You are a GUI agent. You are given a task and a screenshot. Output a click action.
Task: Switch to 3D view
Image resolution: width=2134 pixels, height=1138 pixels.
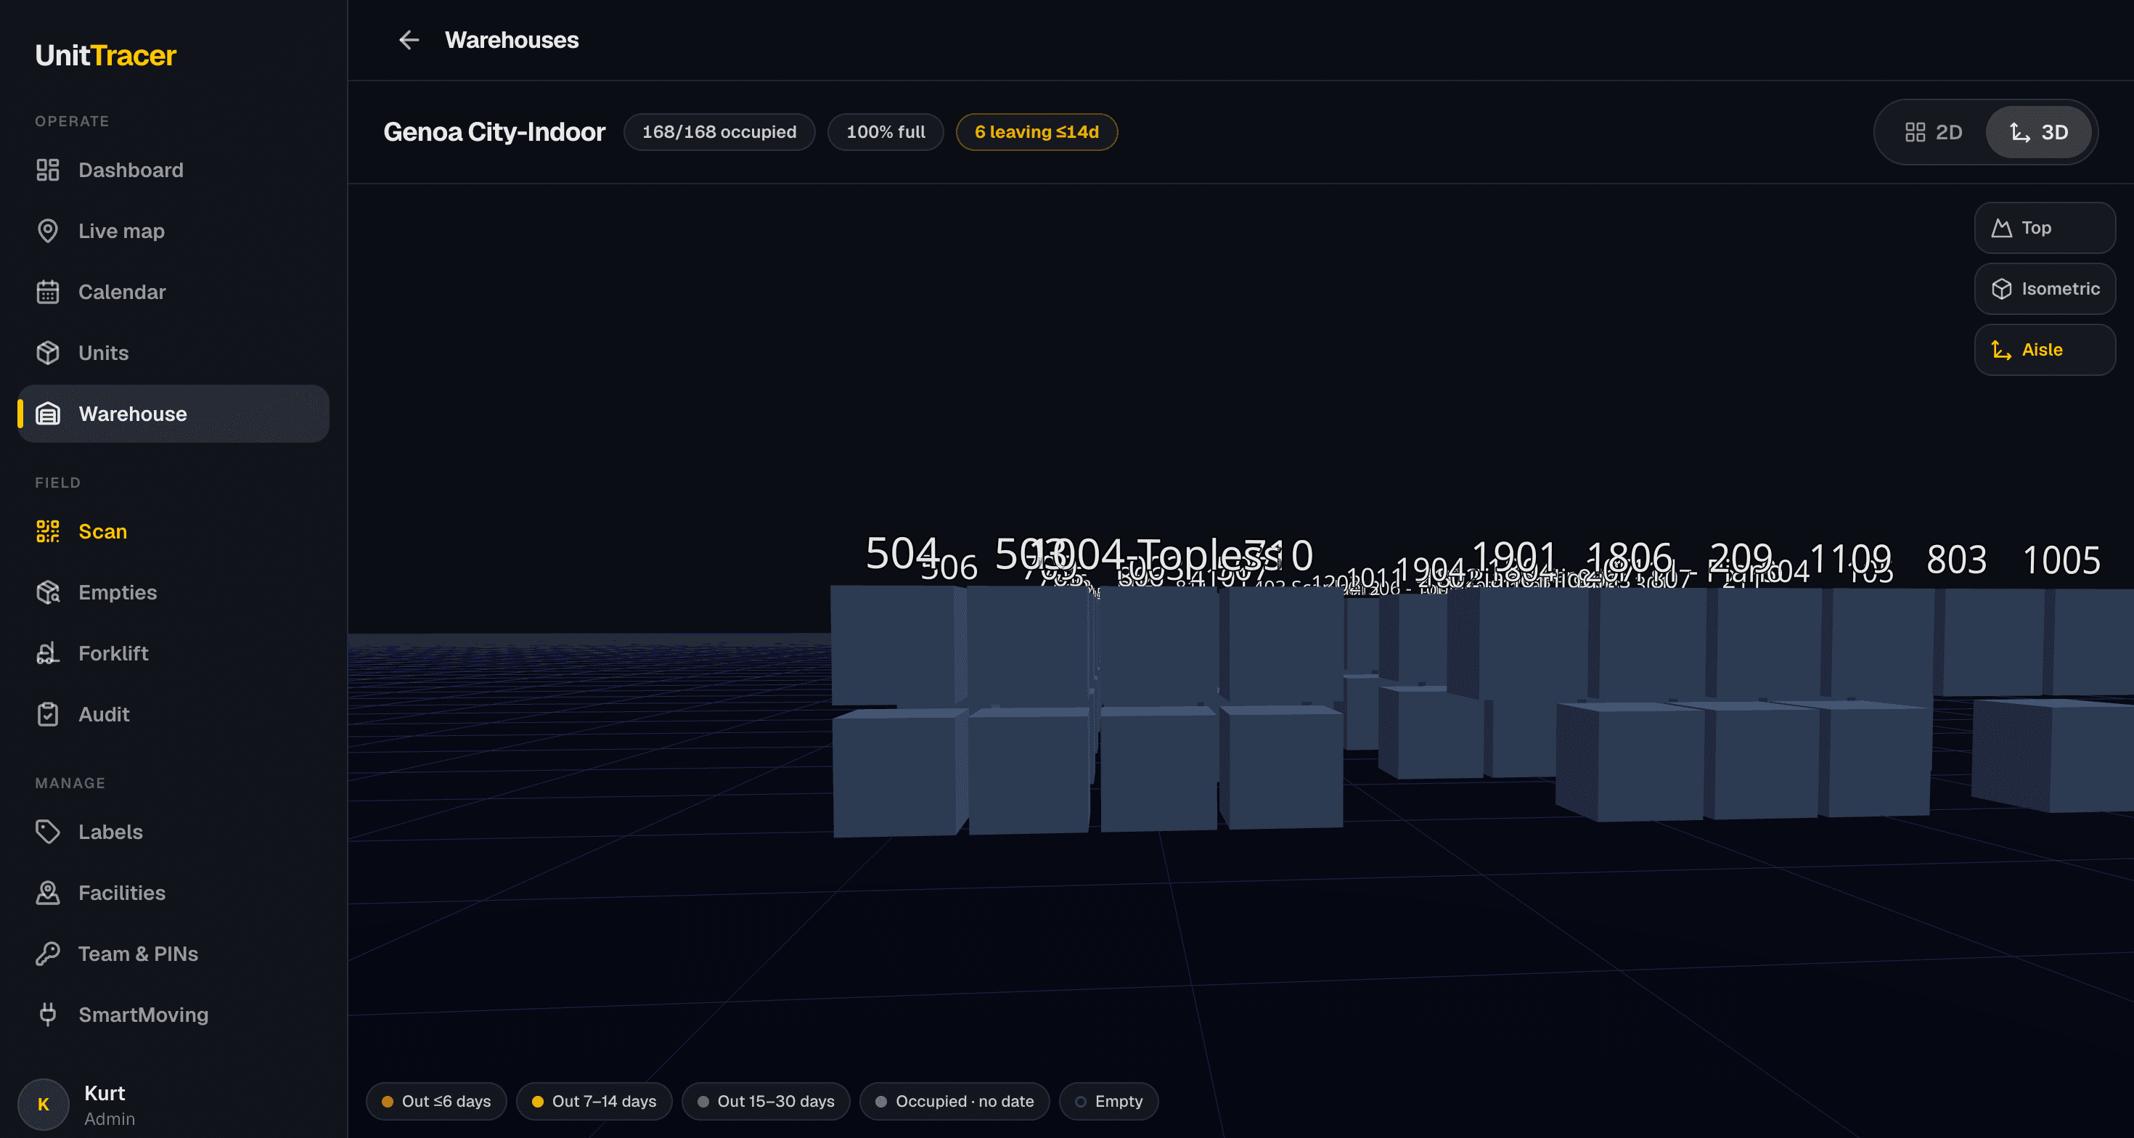[x=2039, y=133]
